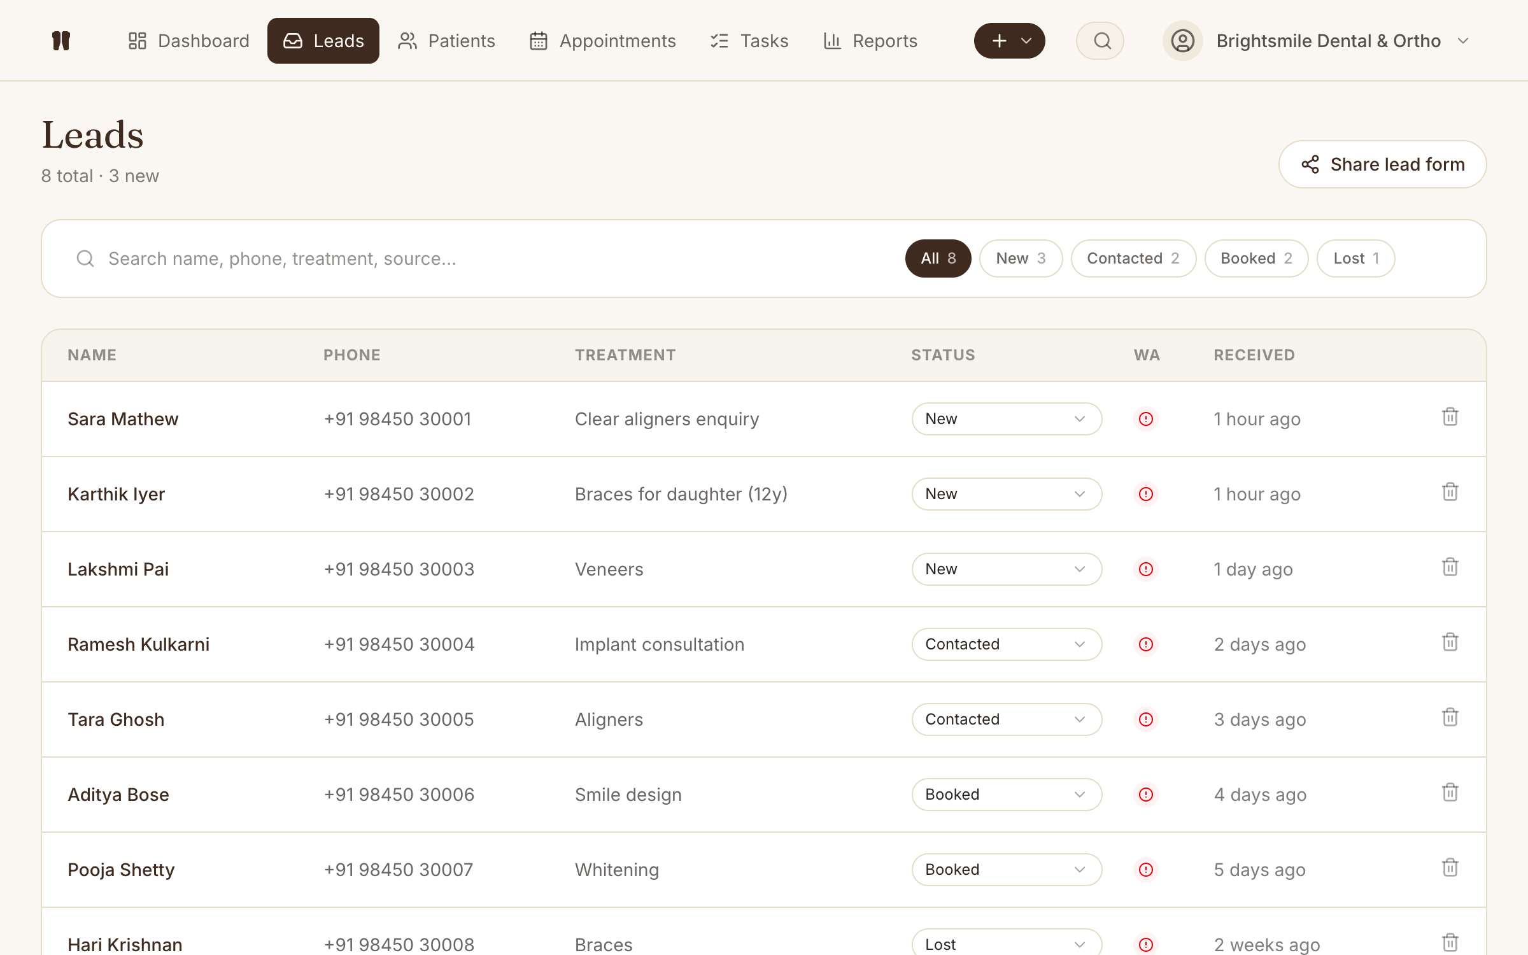The image size is (1528, 955).
Task: Click the STATUS column header
Action: [943, 355]
